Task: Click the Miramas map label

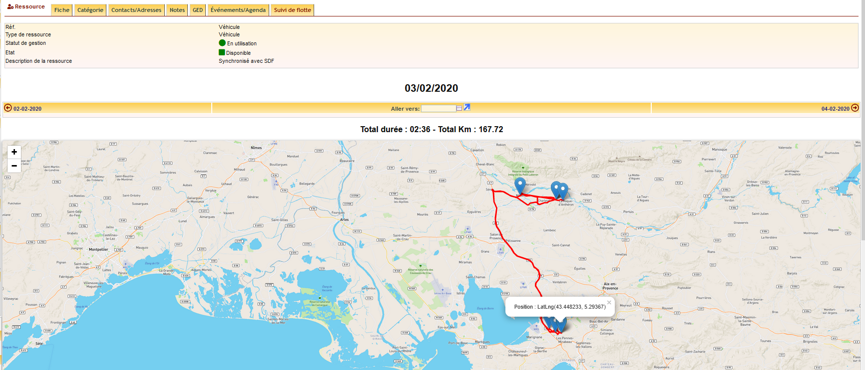Action: tap(465, 262)
